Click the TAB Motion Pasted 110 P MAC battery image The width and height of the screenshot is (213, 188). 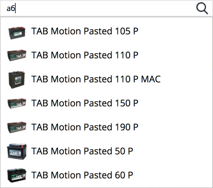[x=17, y=80]
